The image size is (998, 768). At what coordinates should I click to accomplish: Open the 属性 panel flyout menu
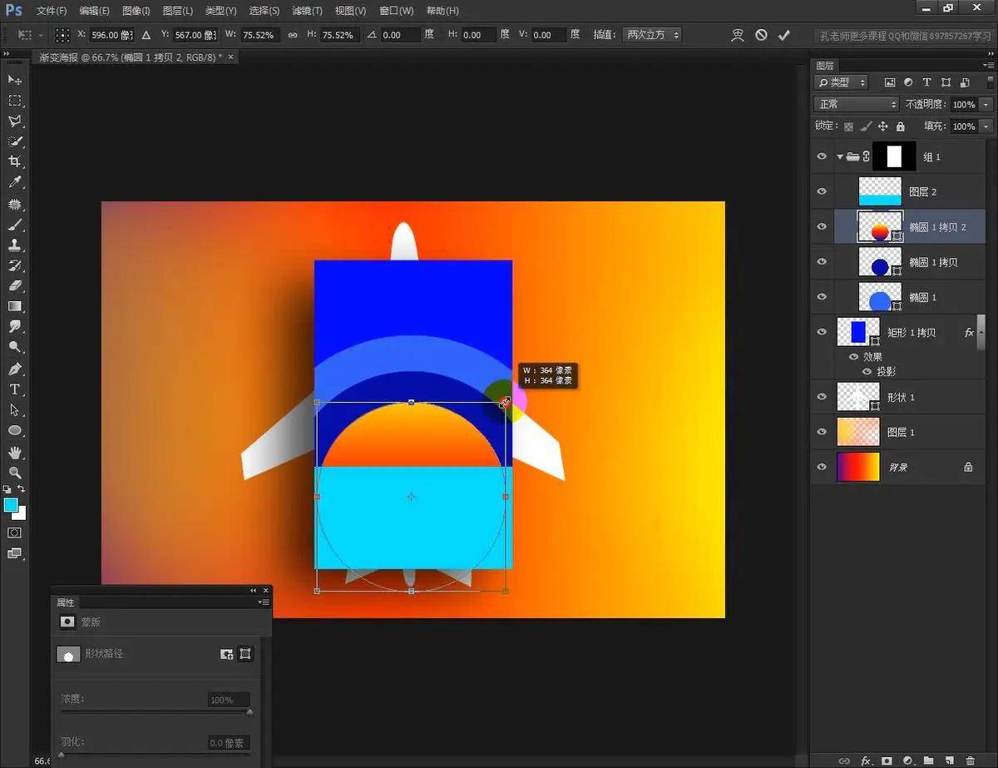click(264, 602)
